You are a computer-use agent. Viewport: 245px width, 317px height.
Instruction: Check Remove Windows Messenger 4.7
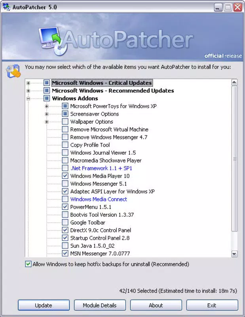pos(65,137)
